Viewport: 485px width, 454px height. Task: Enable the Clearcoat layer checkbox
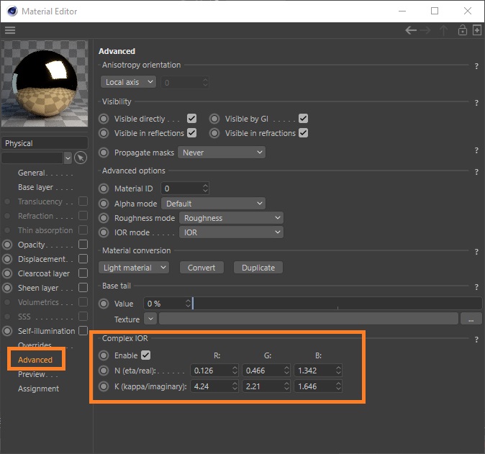click(83, 273)
